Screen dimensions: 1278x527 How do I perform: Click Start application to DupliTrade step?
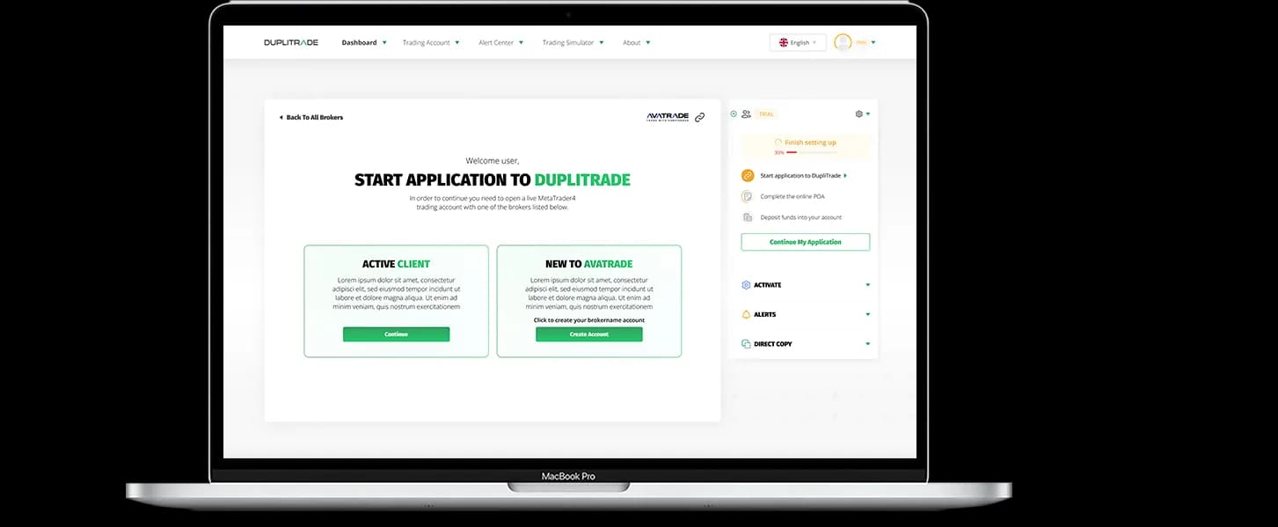(x=800, y=176)
